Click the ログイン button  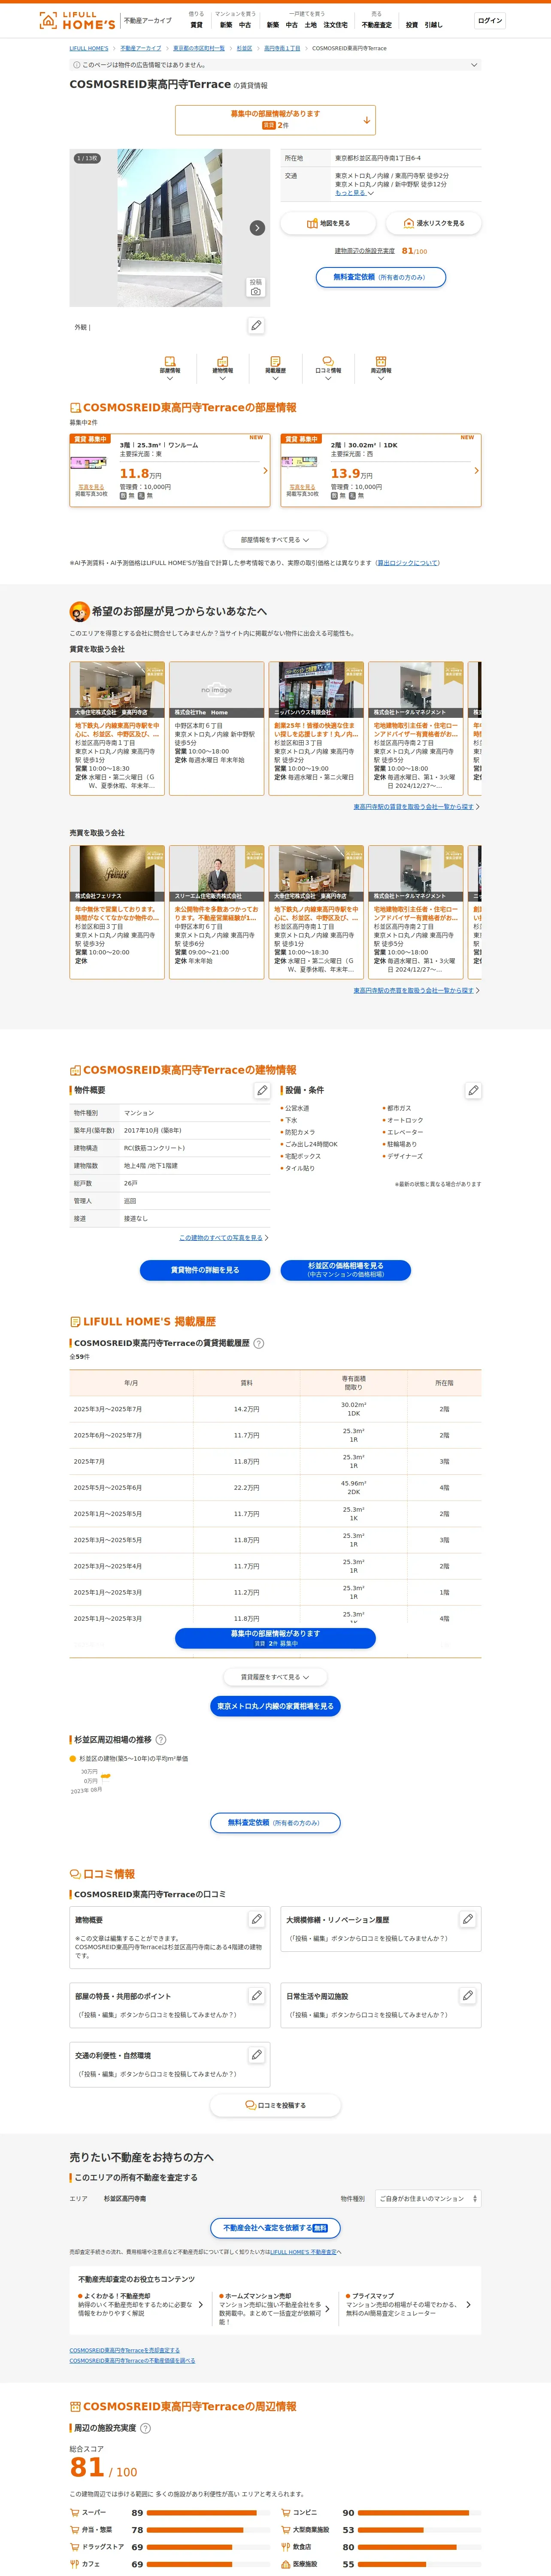coord(490,20)
